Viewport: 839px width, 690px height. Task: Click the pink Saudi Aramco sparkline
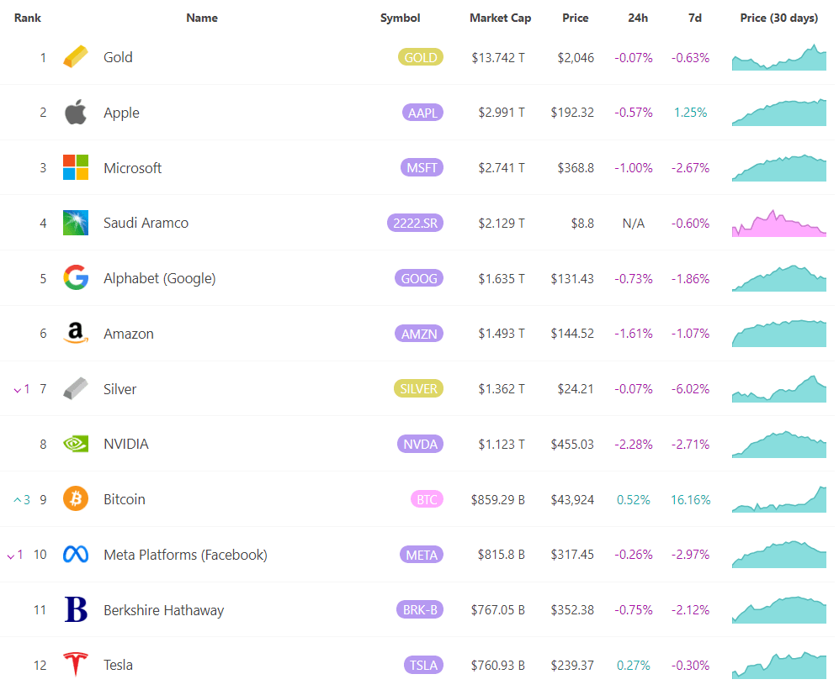coord(778,223)
